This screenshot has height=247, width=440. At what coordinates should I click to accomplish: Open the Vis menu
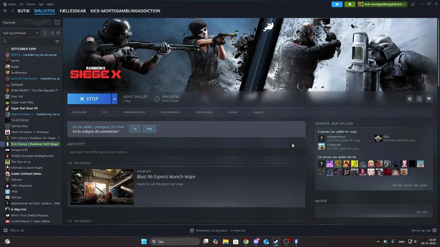click(21, 4)
